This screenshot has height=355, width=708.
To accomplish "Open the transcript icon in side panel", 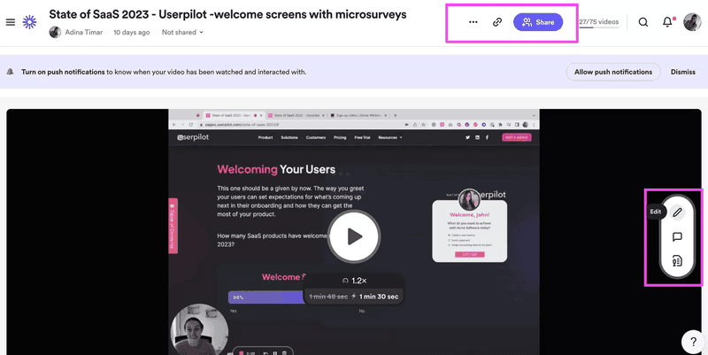I will pos(677,260).
